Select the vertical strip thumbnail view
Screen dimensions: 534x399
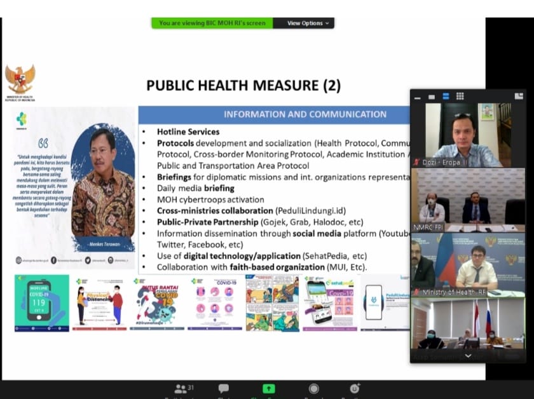446,97
